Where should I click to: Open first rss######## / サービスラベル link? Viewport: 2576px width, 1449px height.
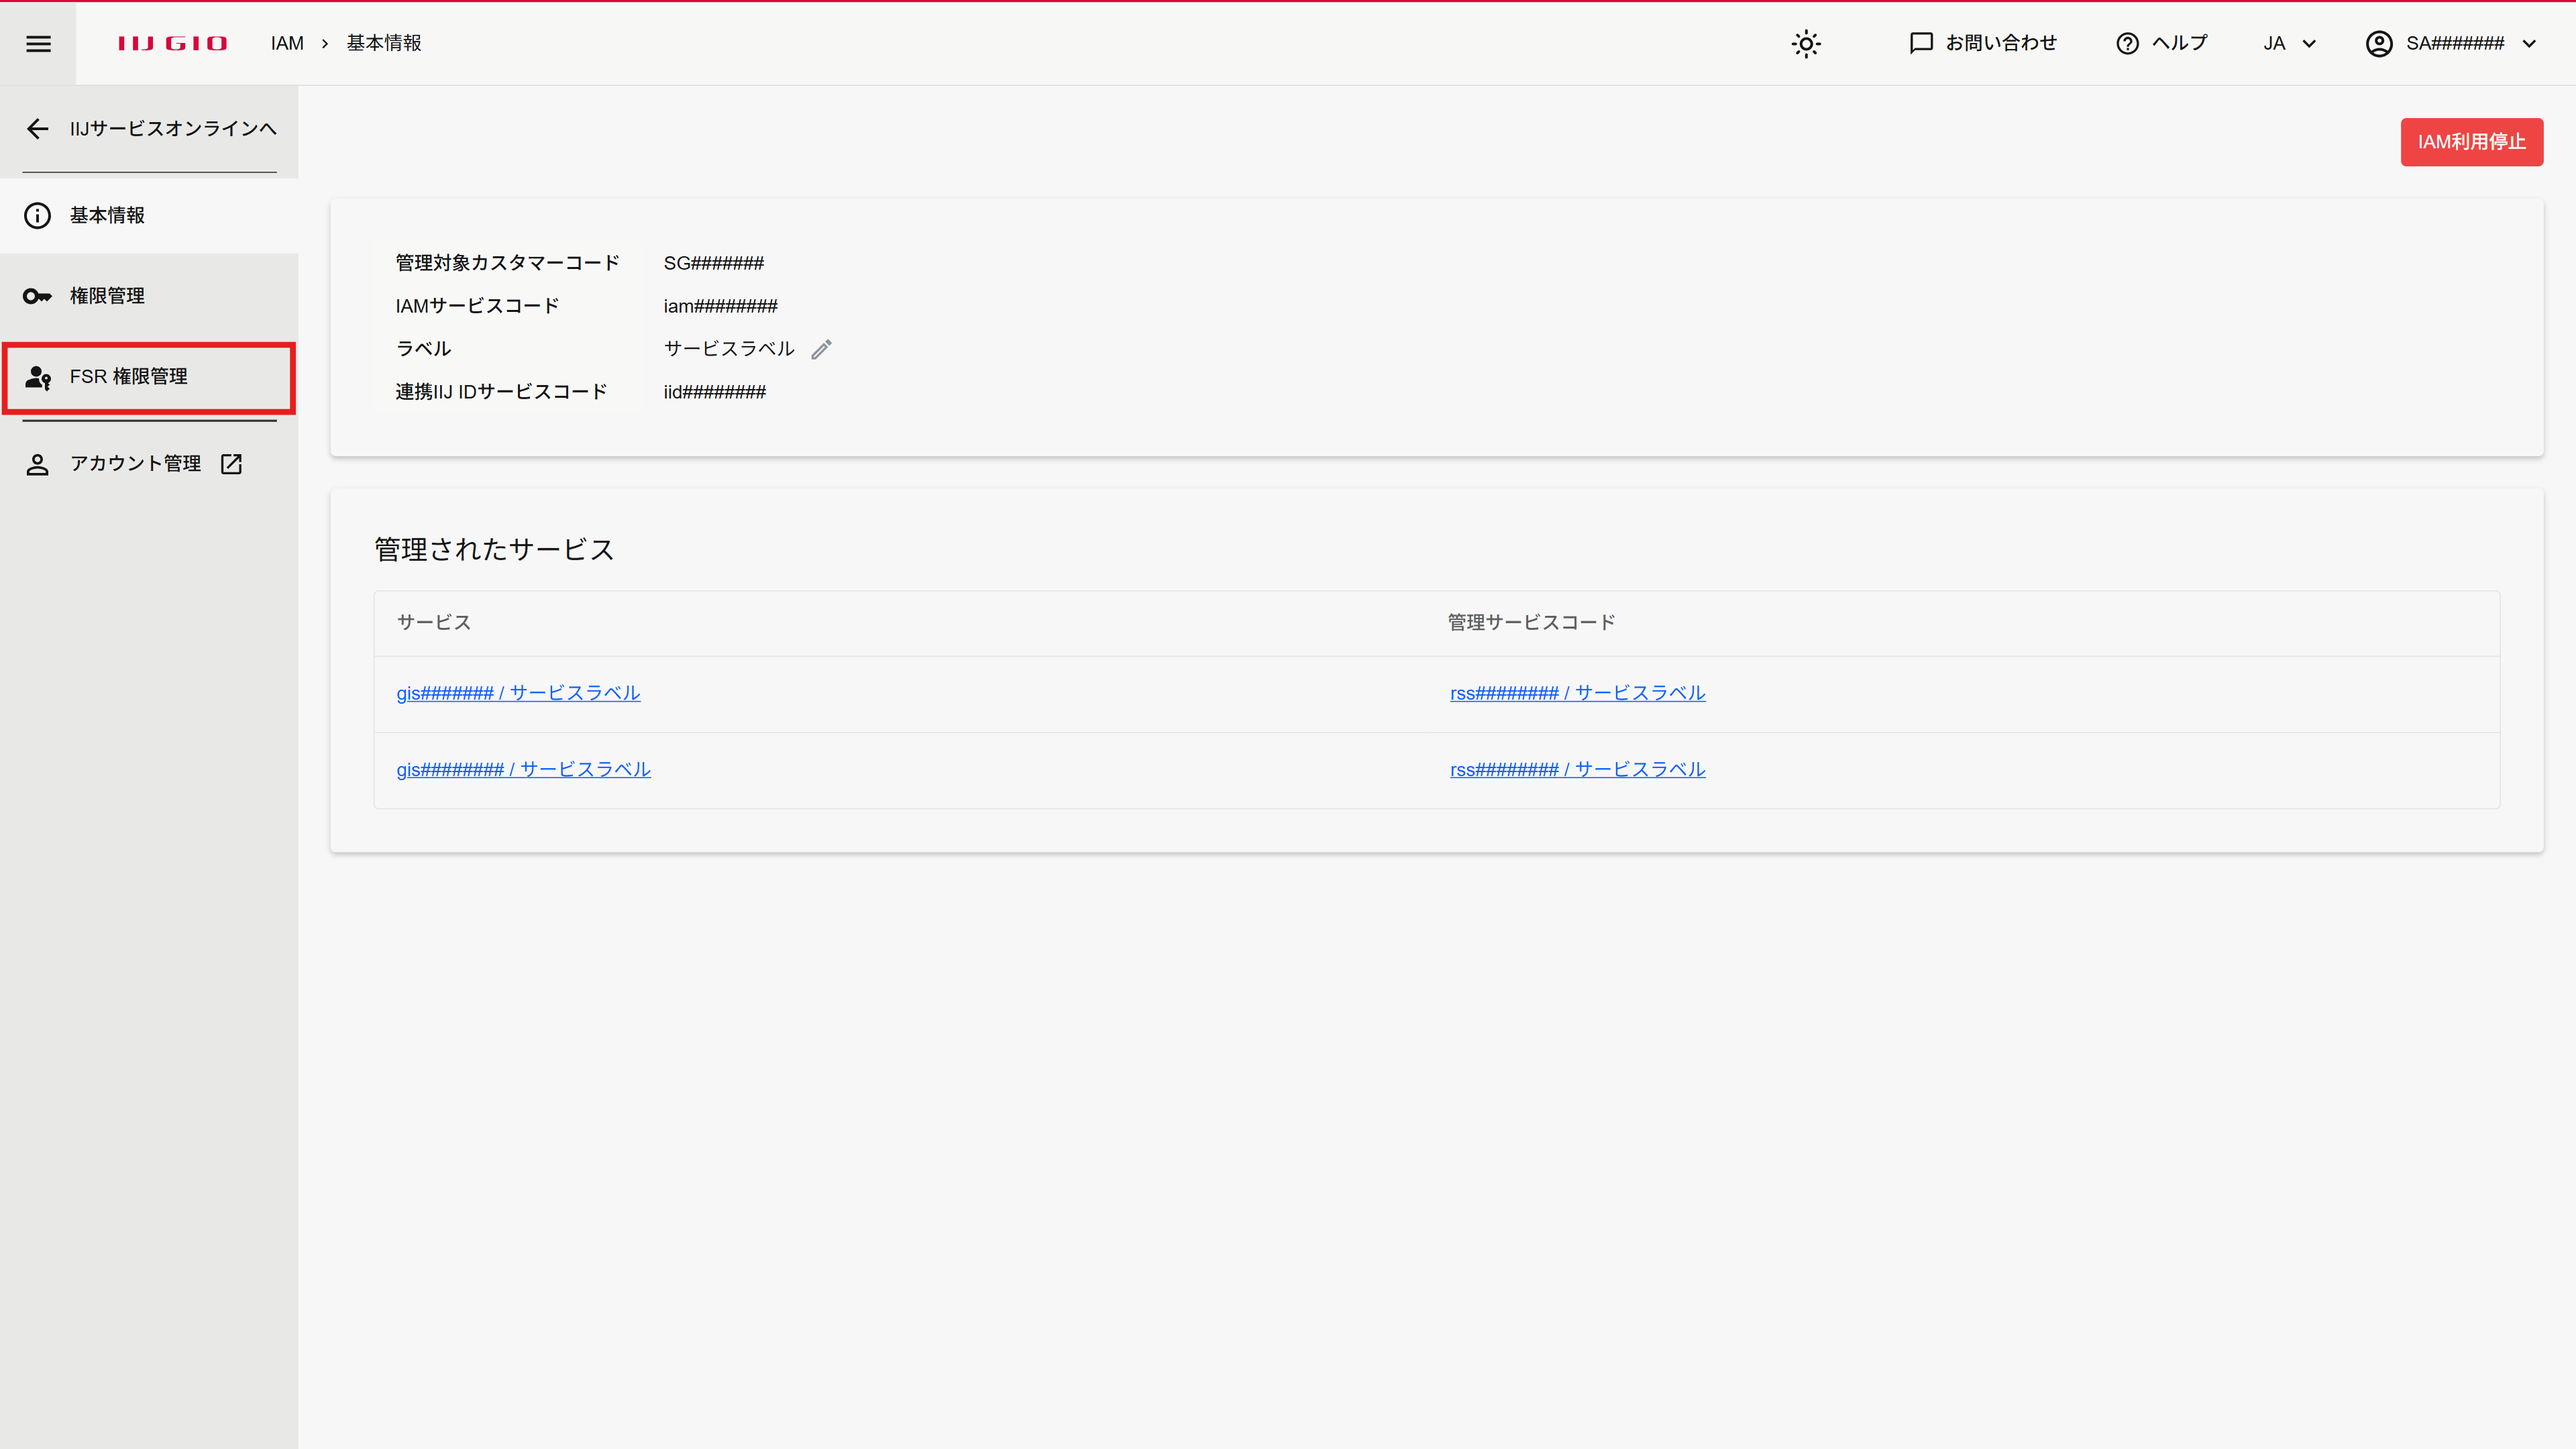[x=1577, y=693]
